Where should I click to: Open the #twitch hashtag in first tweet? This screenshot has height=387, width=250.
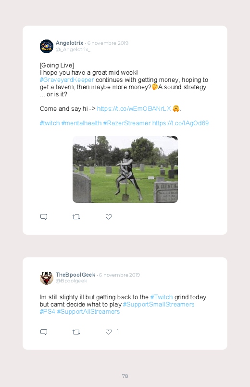50,123
